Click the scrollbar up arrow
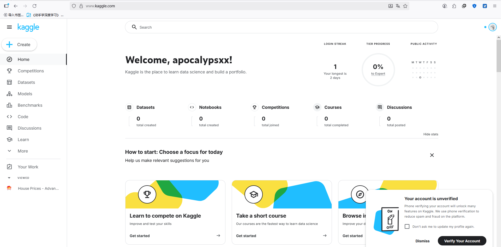This screenshot has height=247, width=501. [499, 37]
